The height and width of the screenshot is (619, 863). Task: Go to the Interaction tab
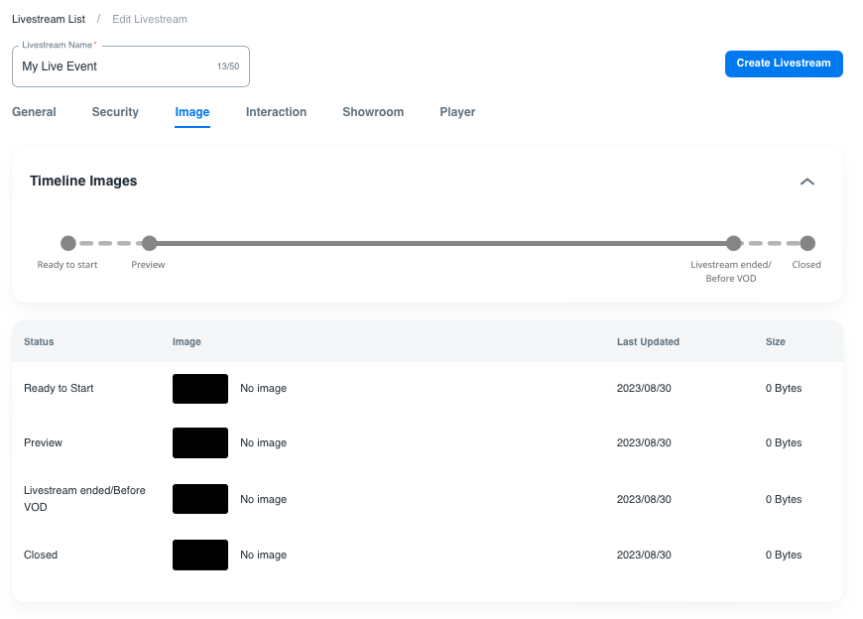tap(276, 112)
